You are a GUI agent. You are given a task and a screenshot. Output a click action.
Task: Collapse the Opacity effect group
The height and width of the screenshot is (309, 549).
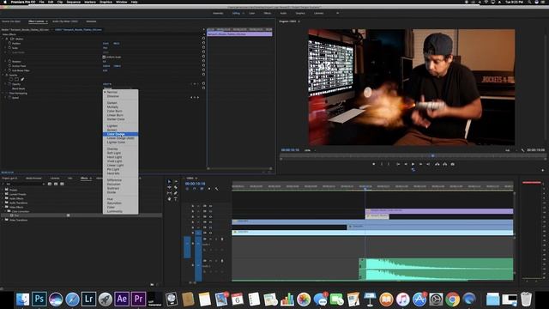pyautogui.click(x=3, y=75)
